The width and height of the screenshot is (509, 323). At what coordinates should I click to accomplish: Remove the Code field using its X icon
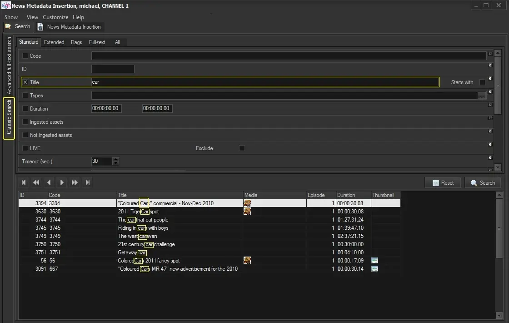tap(490, 54)
